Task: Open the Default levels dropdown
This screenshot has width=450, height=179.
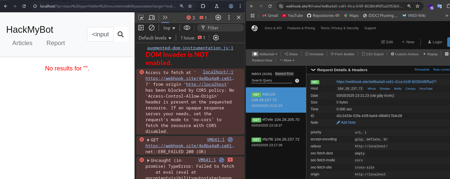Action: click(155, 38)
